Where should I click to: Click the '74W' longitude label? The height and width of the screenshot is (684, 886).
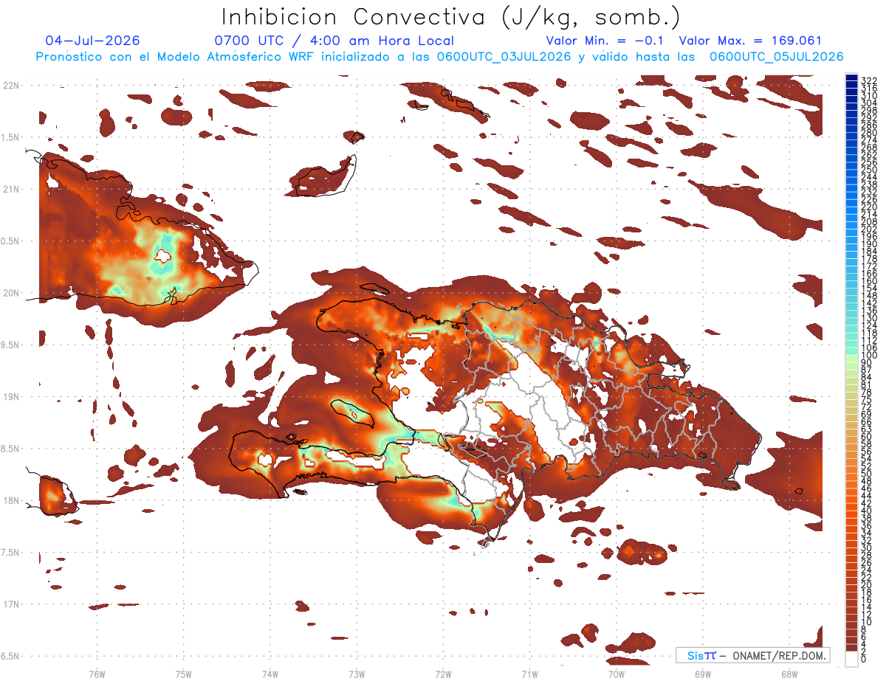point(269,674)
